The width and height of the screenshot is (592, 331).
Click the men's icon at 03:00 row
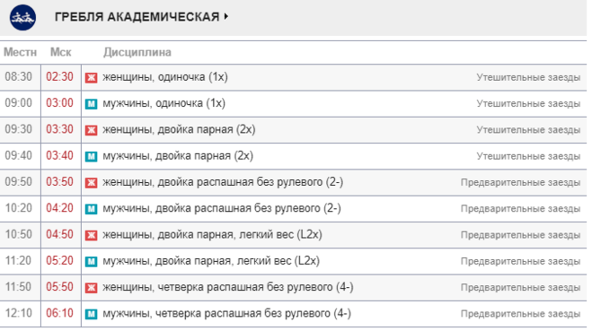[91, 104]
